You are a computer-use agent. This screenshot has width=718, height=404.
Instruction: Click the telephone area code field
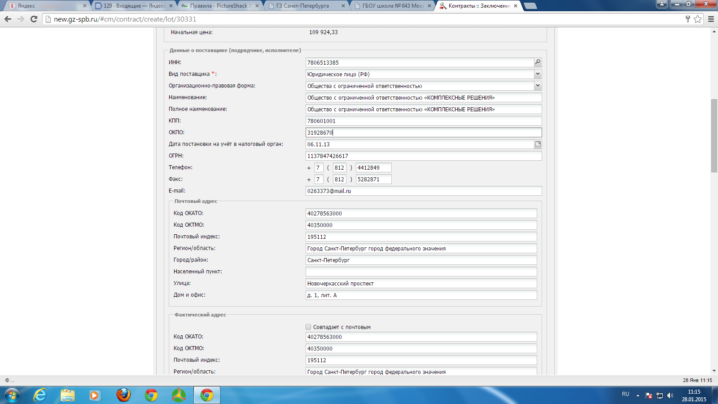pos(339,167)
